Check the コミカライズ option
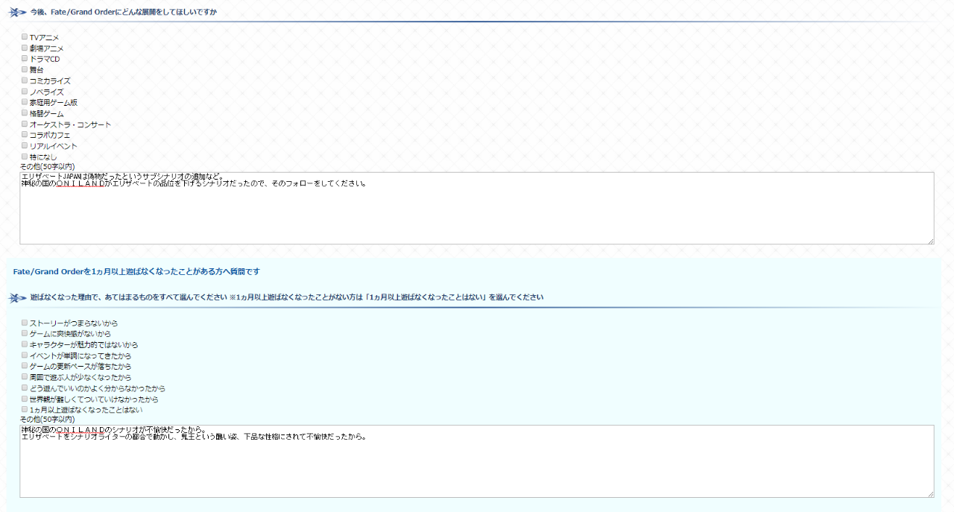Screen dimensions: 954x512 click(25, 80)
